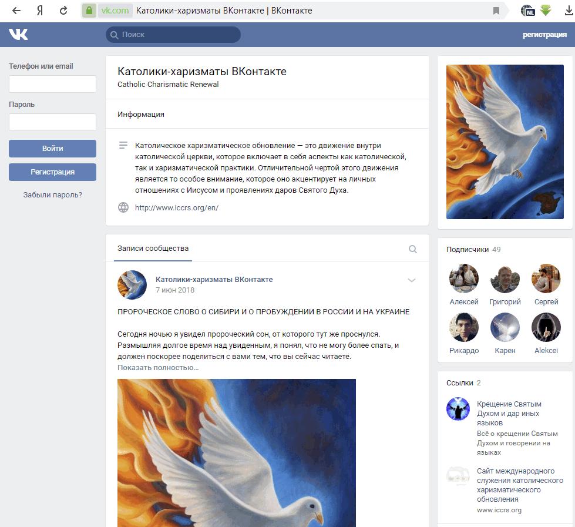575x527 pixels.
Task: Search community posts with the magnifier icon
Action: (x=412, y=249)
